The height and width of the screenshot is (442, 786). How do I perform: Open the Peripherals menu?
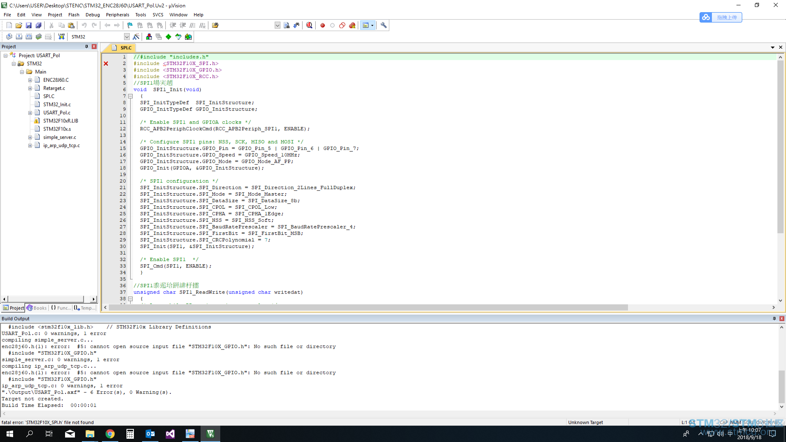(x=117, y=15)
